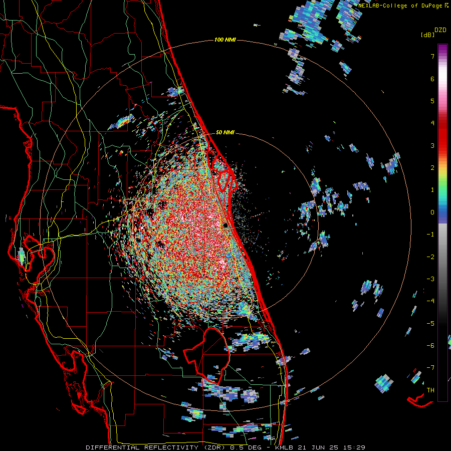Click the -5 value on color scale

coord(430,324)
